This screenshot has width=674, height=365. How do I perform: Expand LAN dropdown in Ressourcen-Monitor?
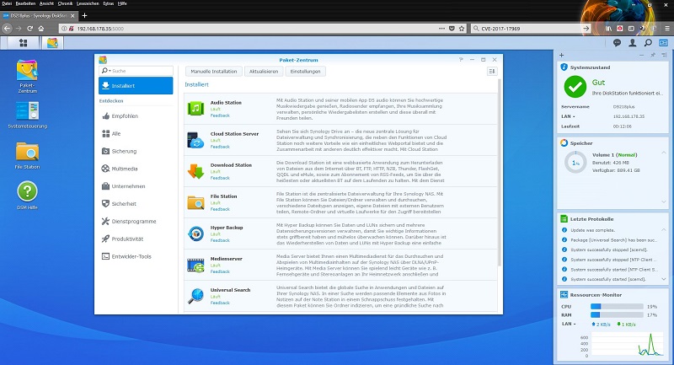point(574,325)
